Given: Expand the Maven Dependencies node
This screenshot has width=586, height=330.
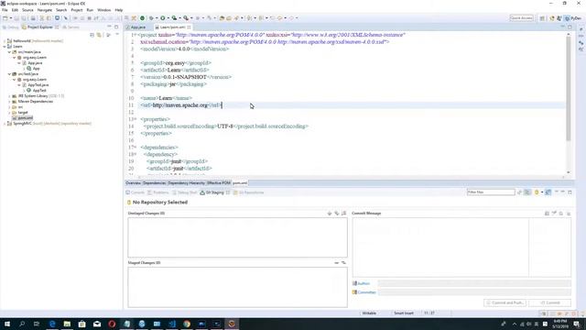Looking at the screenshot, I should pyautogui.click(x=9, y=102).
